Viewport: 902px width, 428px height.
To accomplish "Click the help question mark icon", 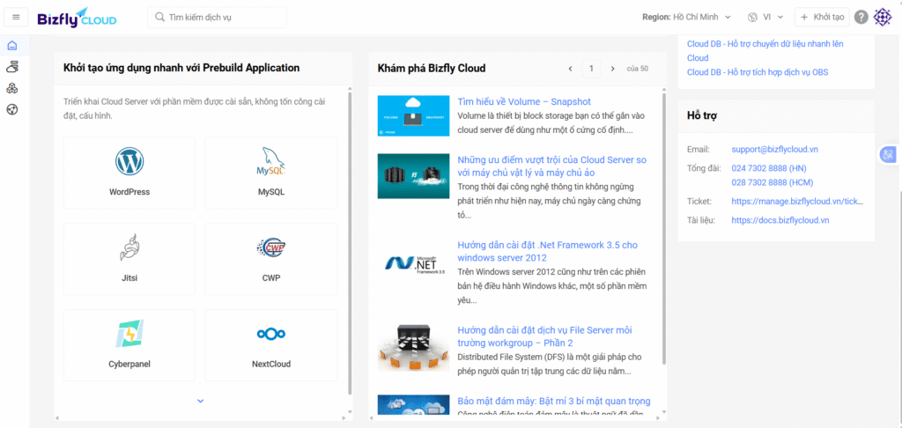I will coord(861,17).
